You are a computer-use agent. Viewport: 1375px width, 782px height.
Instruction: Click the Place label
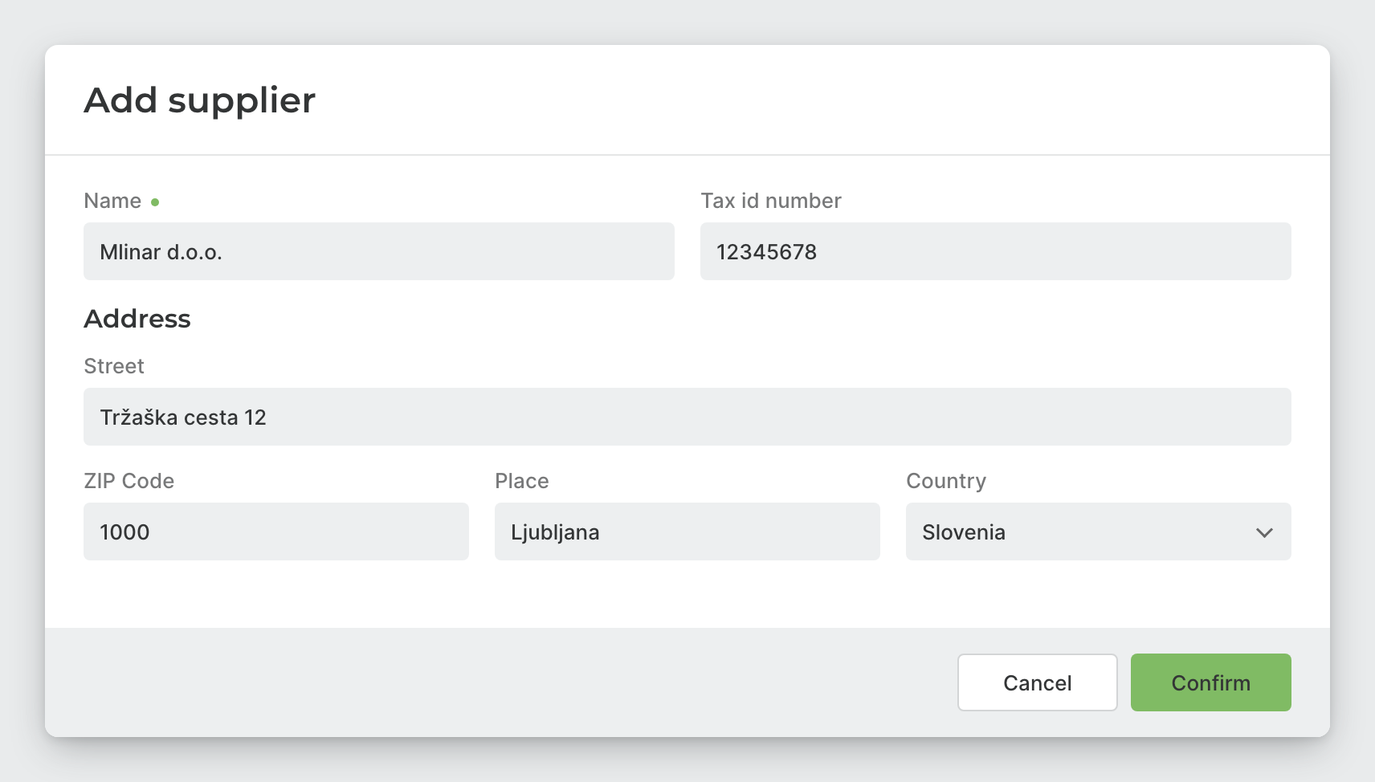tap(522, 481)
